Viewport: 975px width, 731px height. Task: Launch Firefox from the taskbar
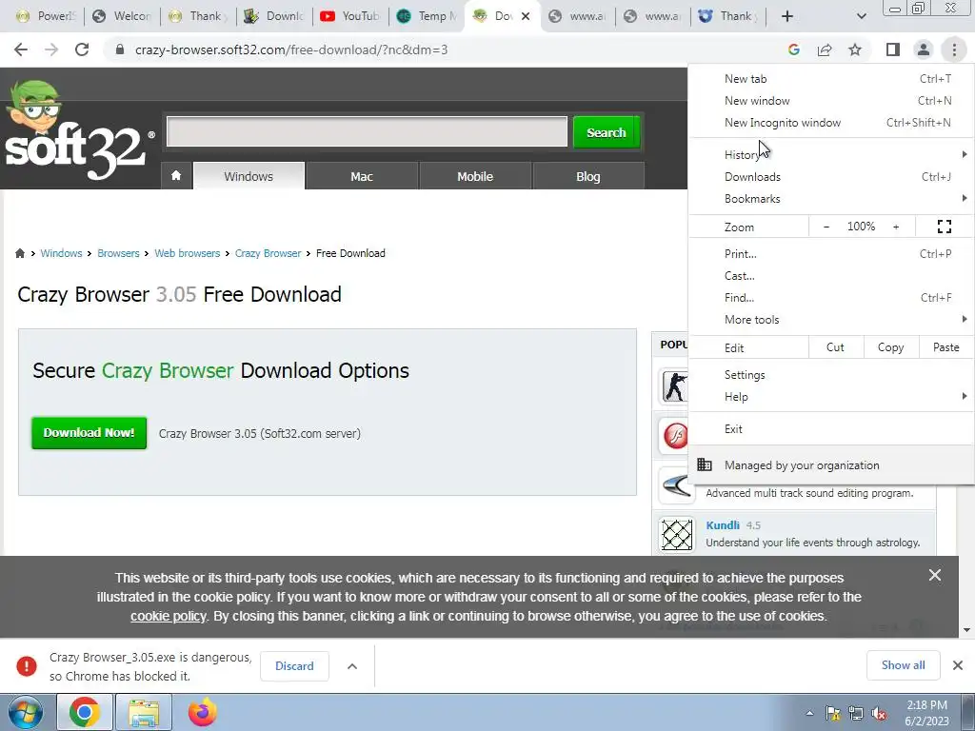[203, 712]
